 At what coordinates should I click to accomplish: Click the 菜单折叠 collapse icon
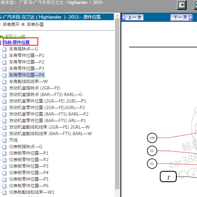point(23,24)
